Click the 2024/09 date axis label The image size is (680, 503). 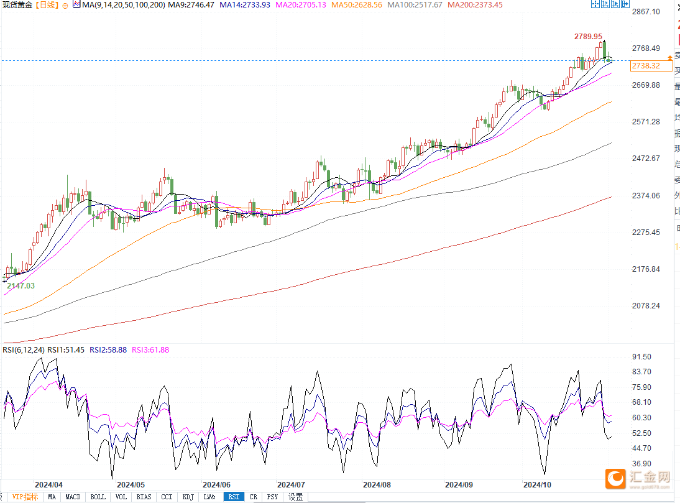(459, 485)
